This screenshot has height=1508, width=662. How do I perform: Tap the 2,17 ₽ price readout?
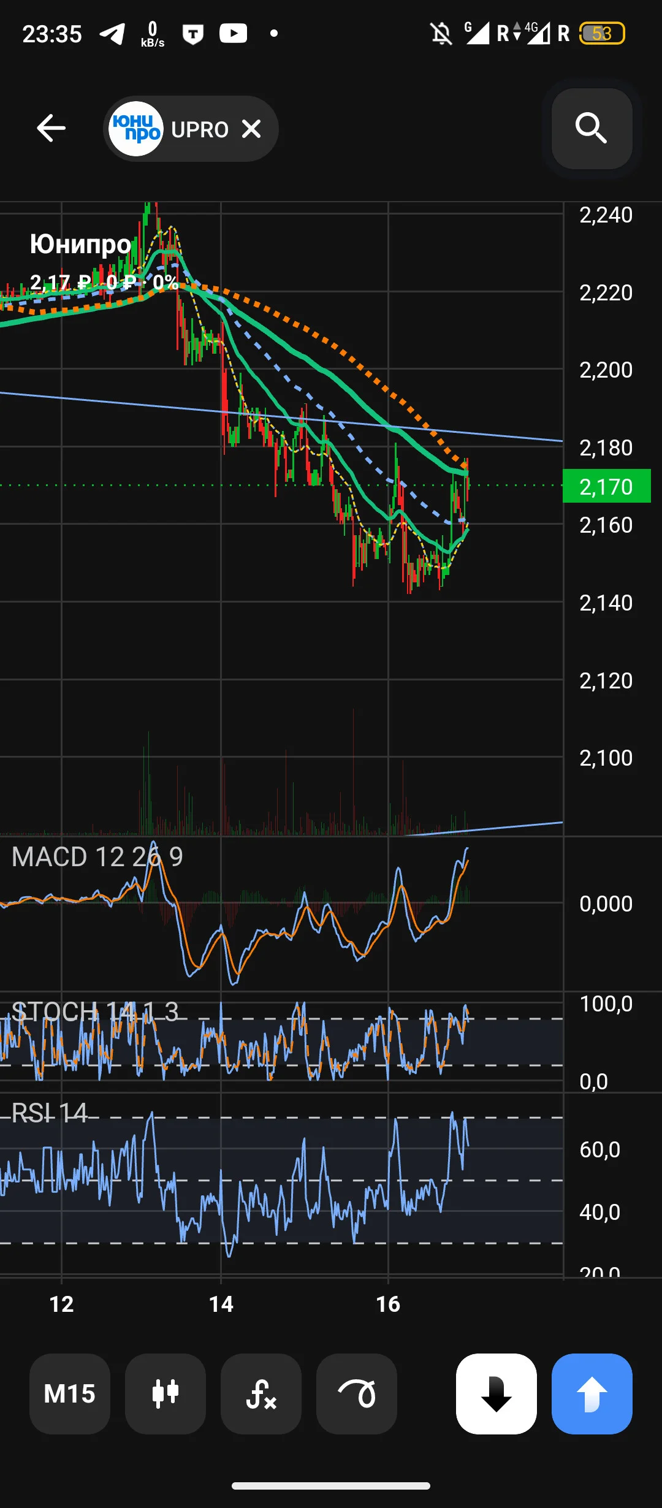tap(60, 282)
